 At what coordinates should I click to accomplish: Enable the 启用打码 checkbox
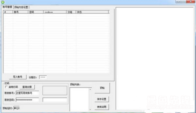pos(6,87)
